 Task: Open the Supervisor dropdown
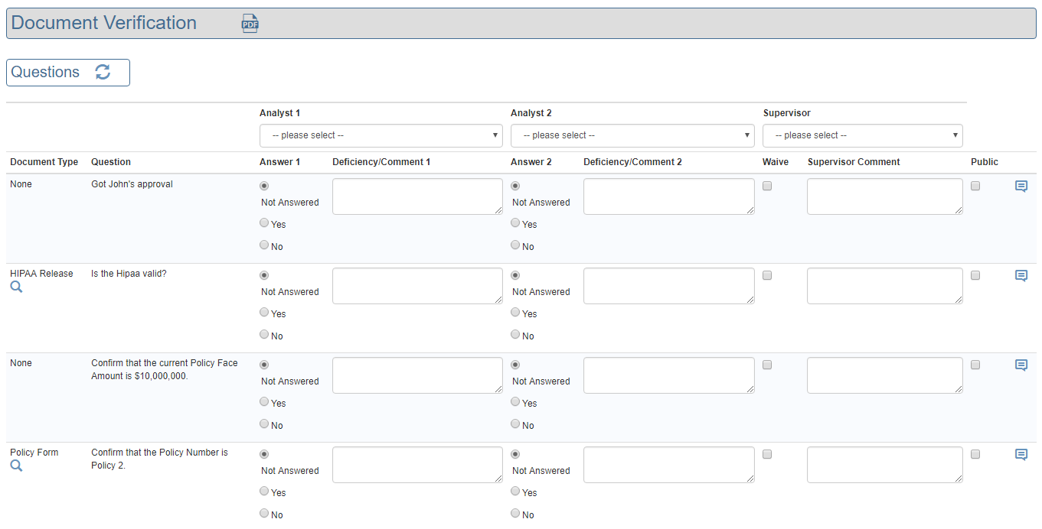pyautogui.click(x=862, y=135)
